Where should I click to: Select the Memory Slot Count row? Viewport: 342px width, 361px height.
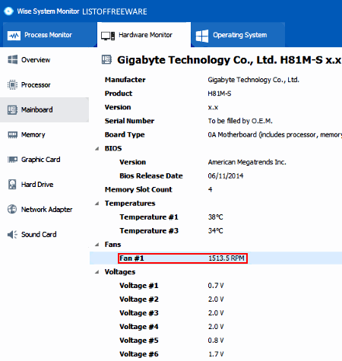click(216, 189)
